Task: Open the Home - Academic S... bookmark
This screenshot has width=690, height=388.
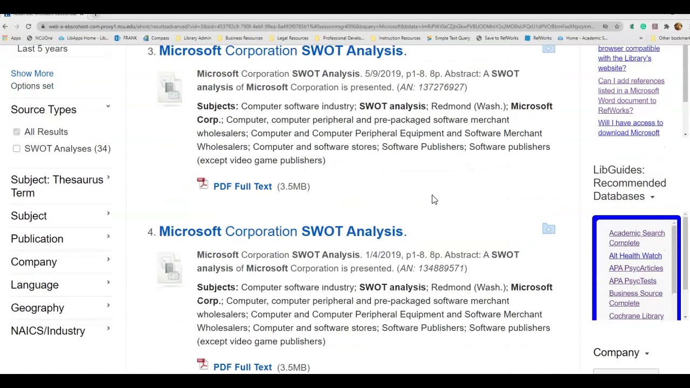Action: 583,38
